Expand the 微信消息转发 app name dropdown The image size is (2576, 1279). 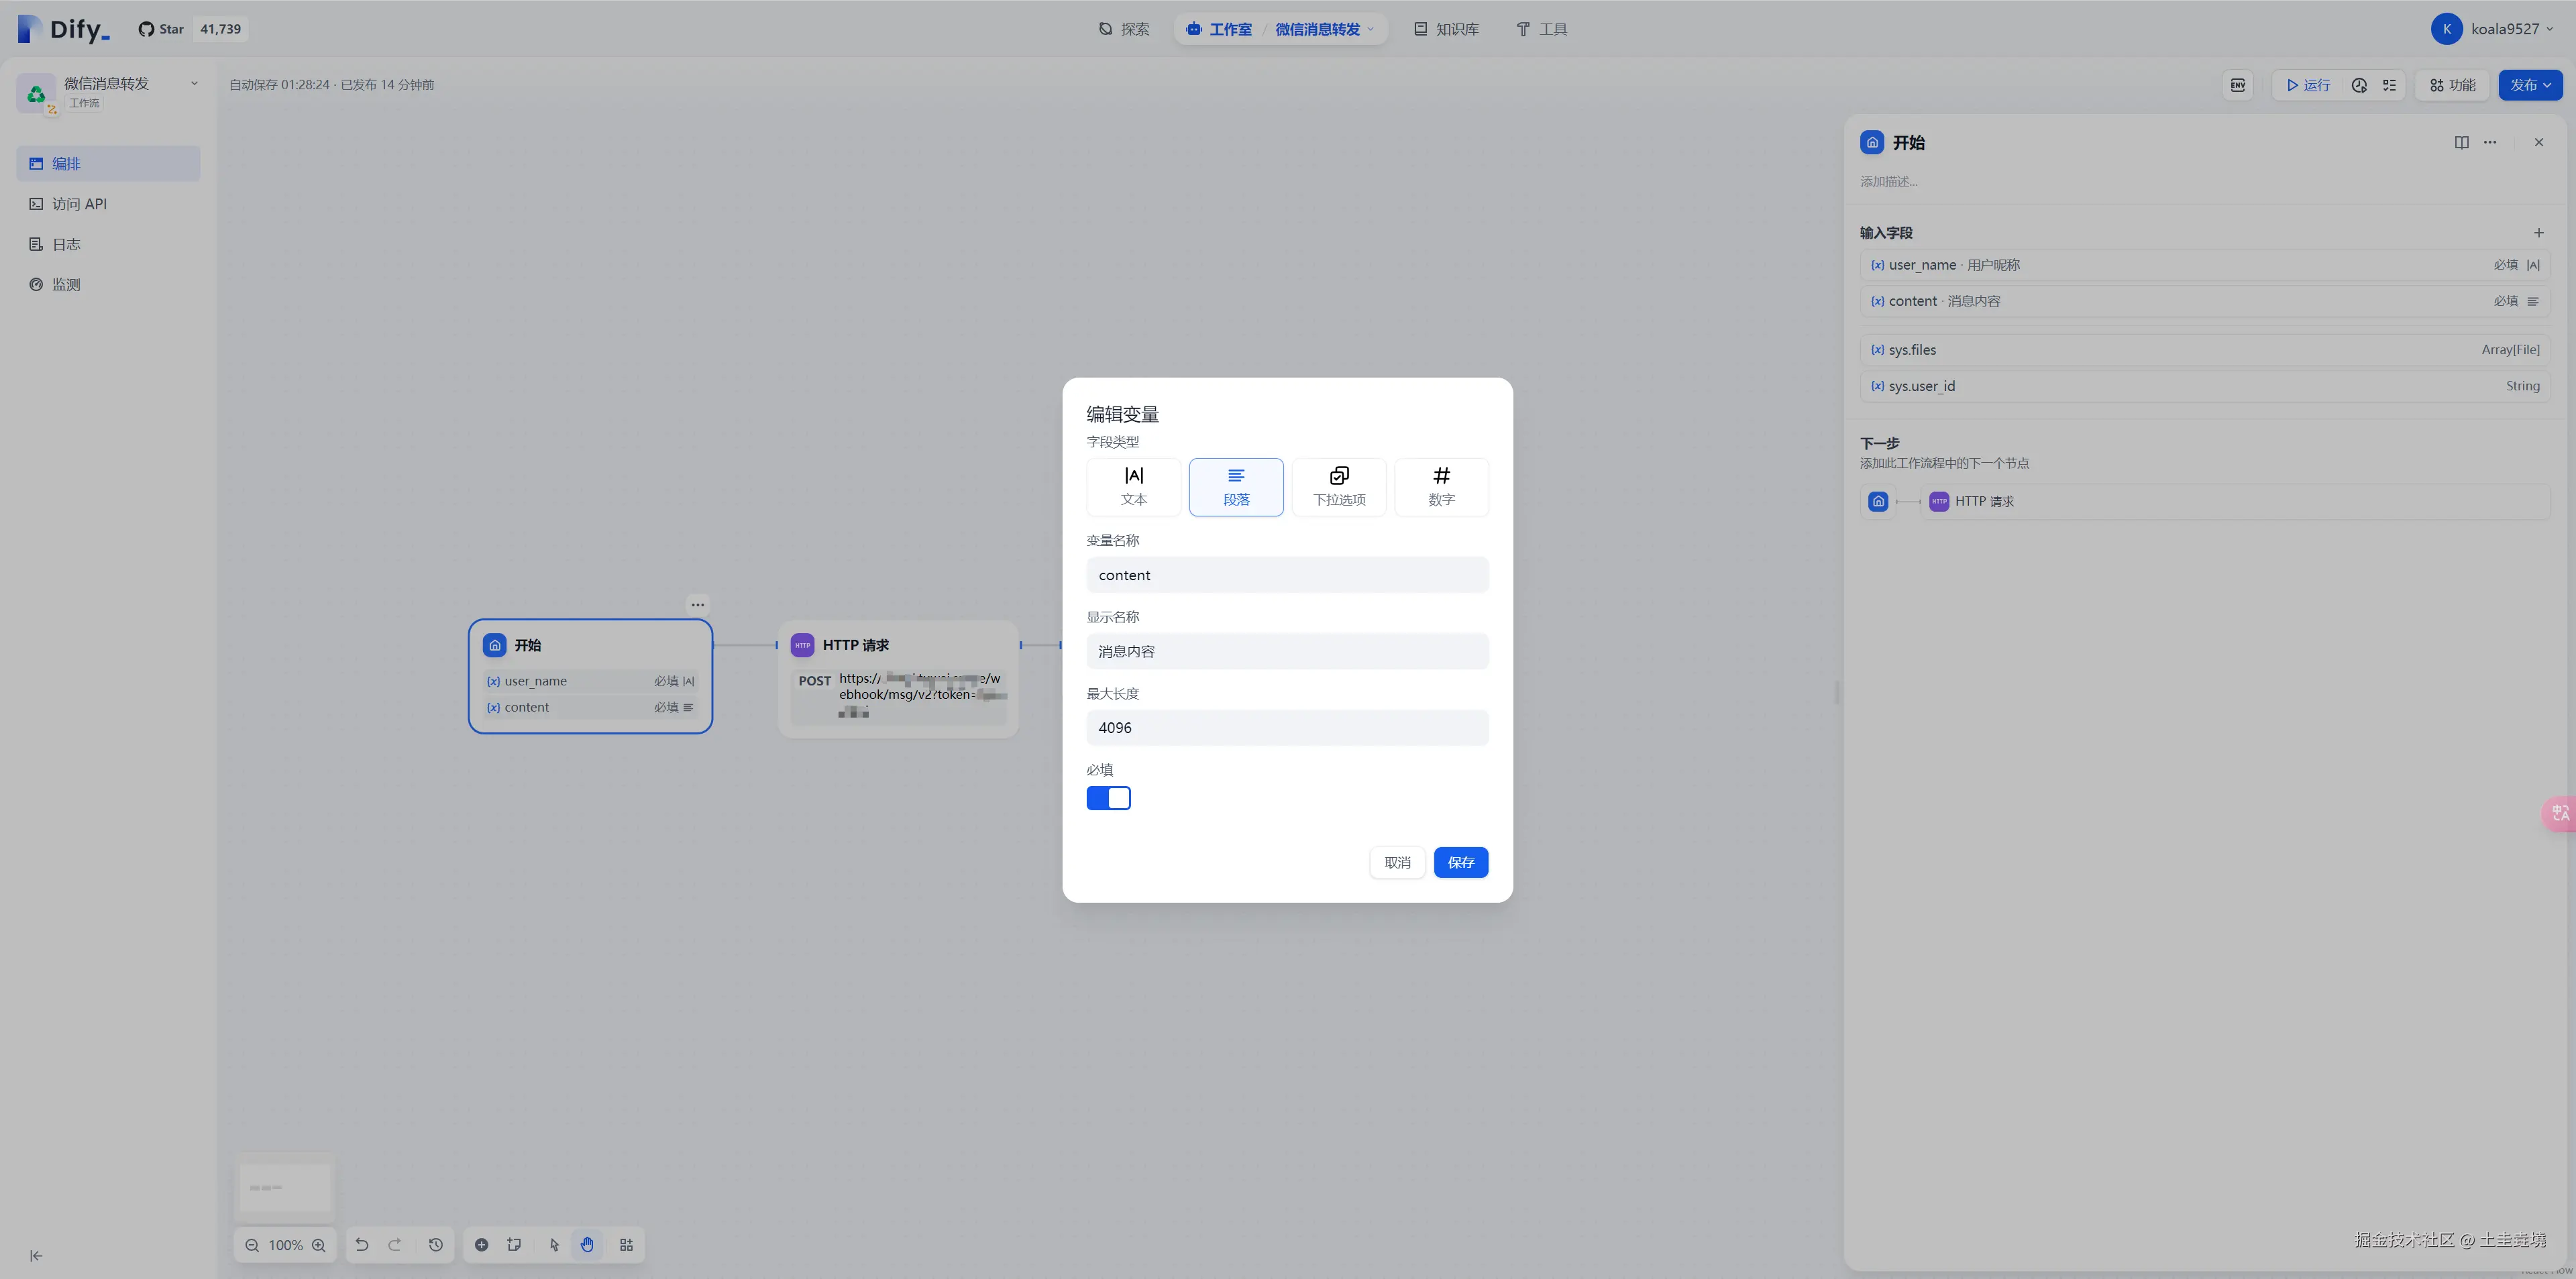(x=194, y=84)
